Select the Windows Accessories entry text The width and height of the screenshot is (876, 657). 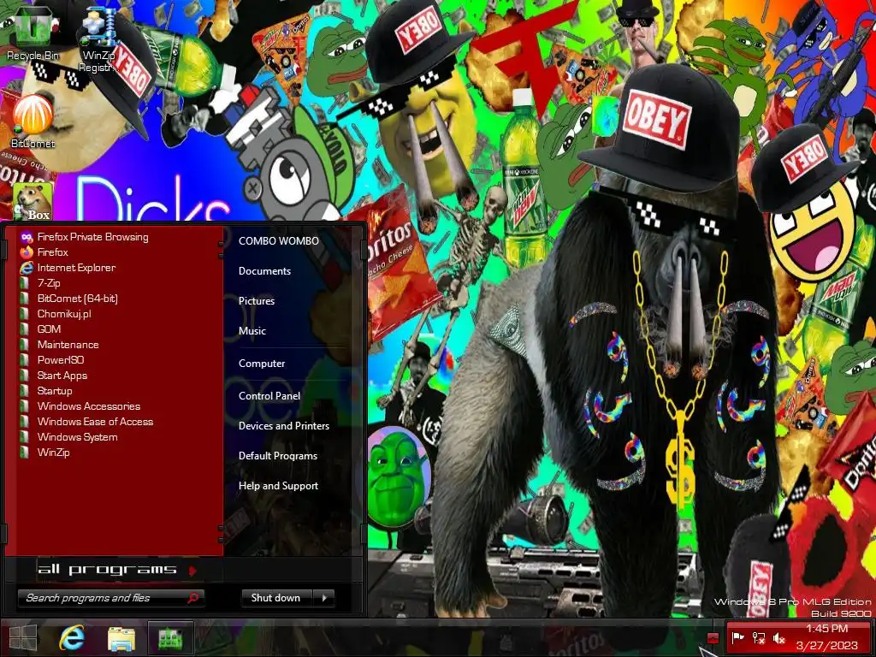point(89,406)
